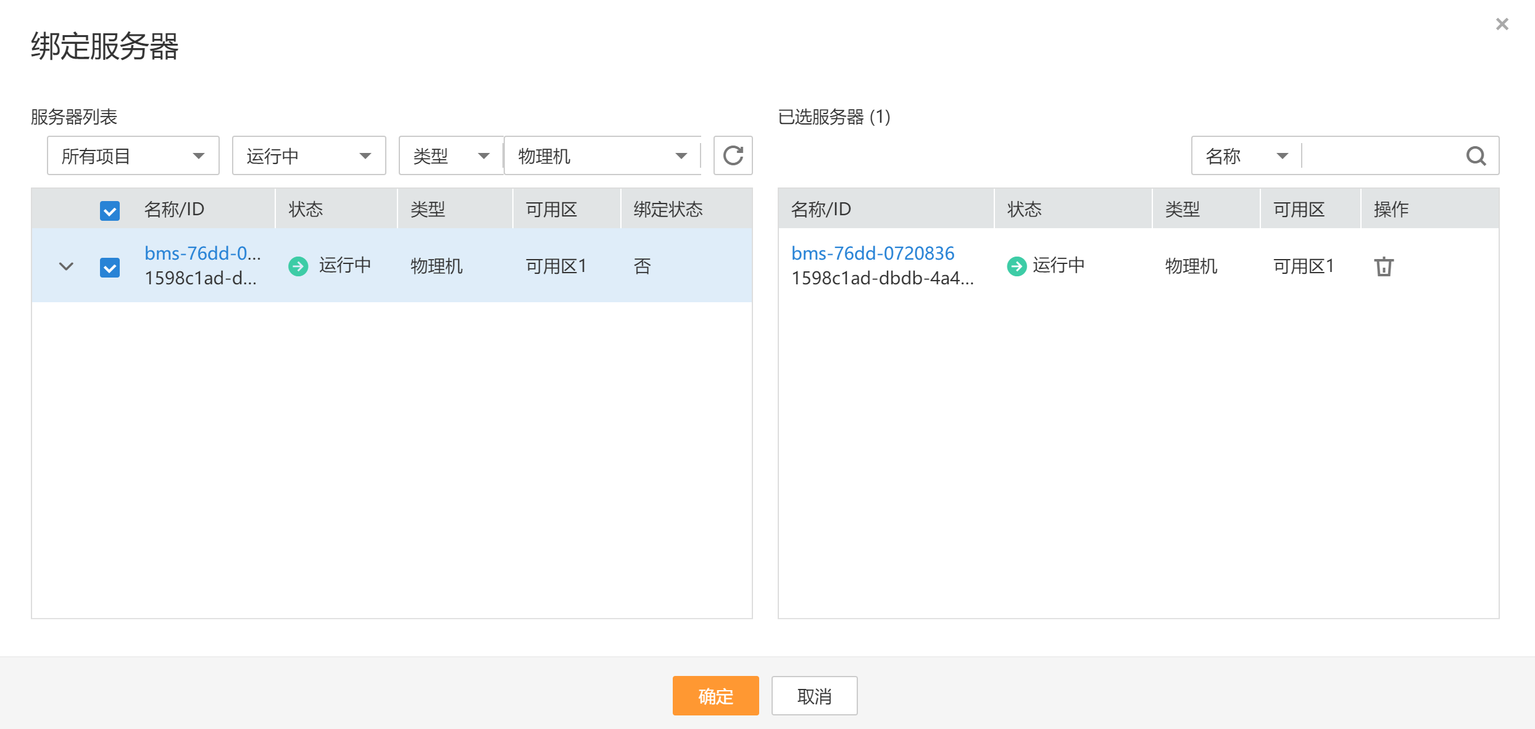Close the bind server dialog
1535x729 pixels.
click(1502, 24)
